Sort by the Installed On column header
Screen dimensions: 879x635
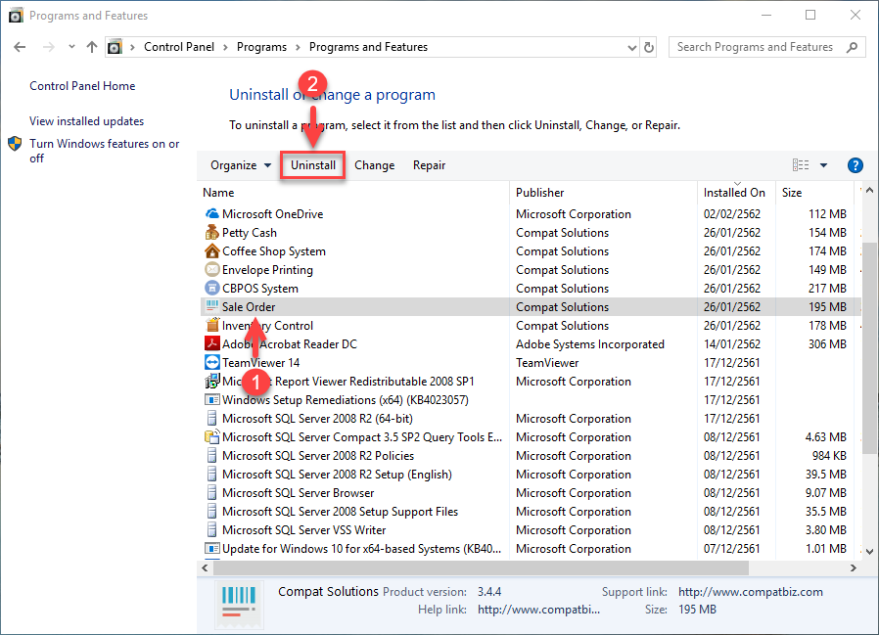point(737,192)
